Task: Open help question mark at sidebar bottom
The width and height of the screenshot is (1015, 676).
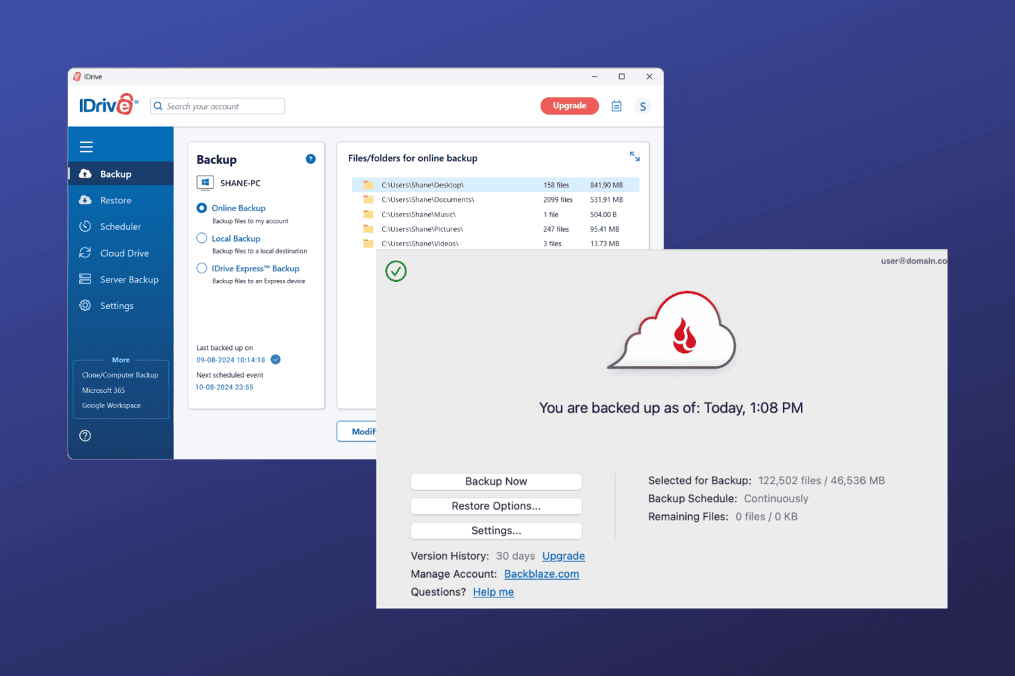Action: click(85, 436)
